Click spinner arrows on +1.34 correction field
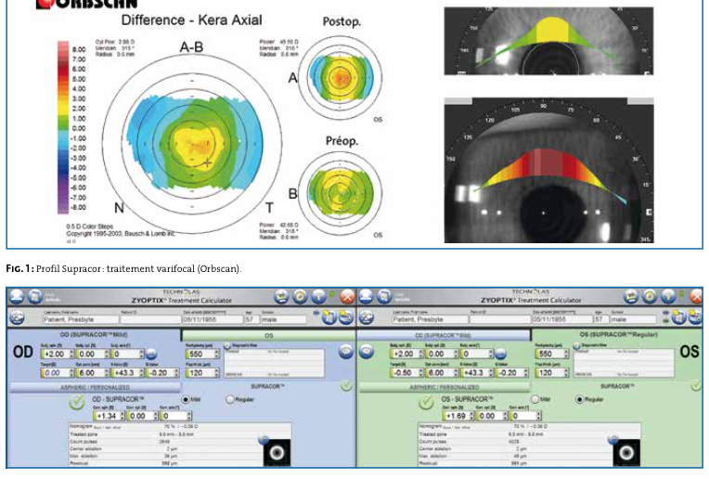This screenshot has width=709, height=479. [x=122, y=416]
